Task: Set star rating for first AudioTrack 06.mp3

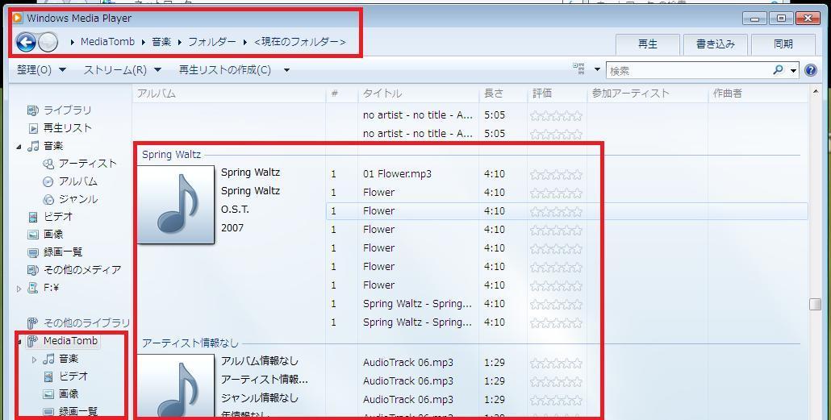Action: click(x=556, y=364)
